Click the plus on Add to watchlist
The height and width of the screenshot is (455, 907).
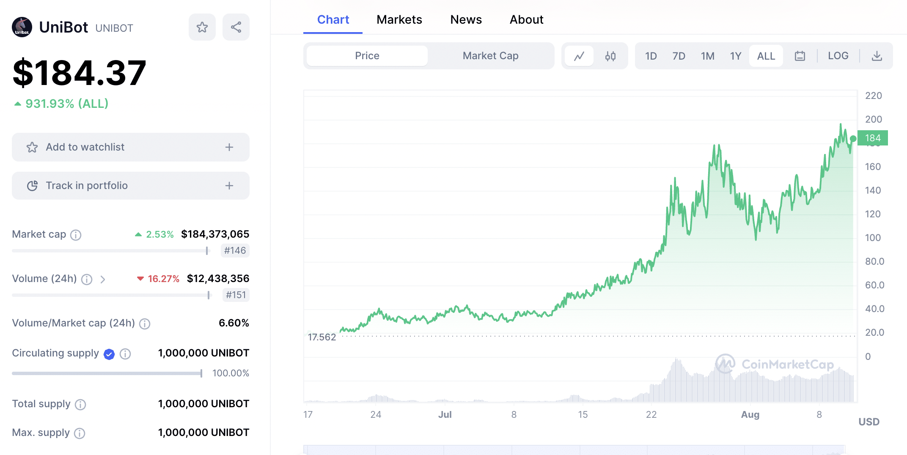point(229,147)
